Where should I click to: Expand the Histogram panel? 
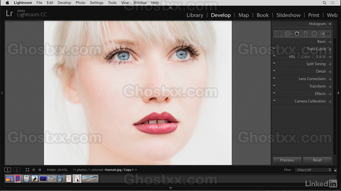[x=330, y=24]
